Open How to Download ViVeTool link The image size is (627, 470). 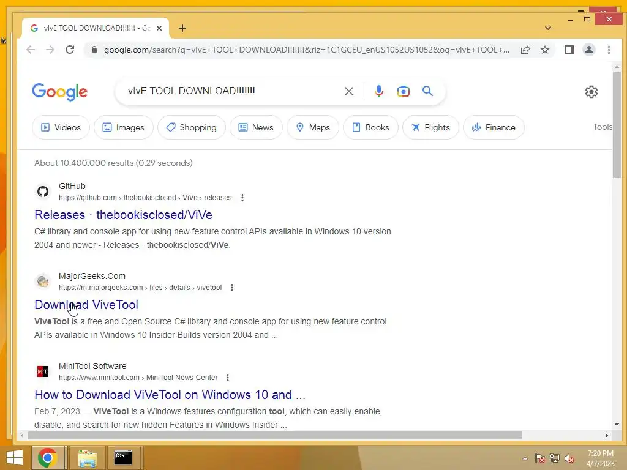(x=170, y=395)
